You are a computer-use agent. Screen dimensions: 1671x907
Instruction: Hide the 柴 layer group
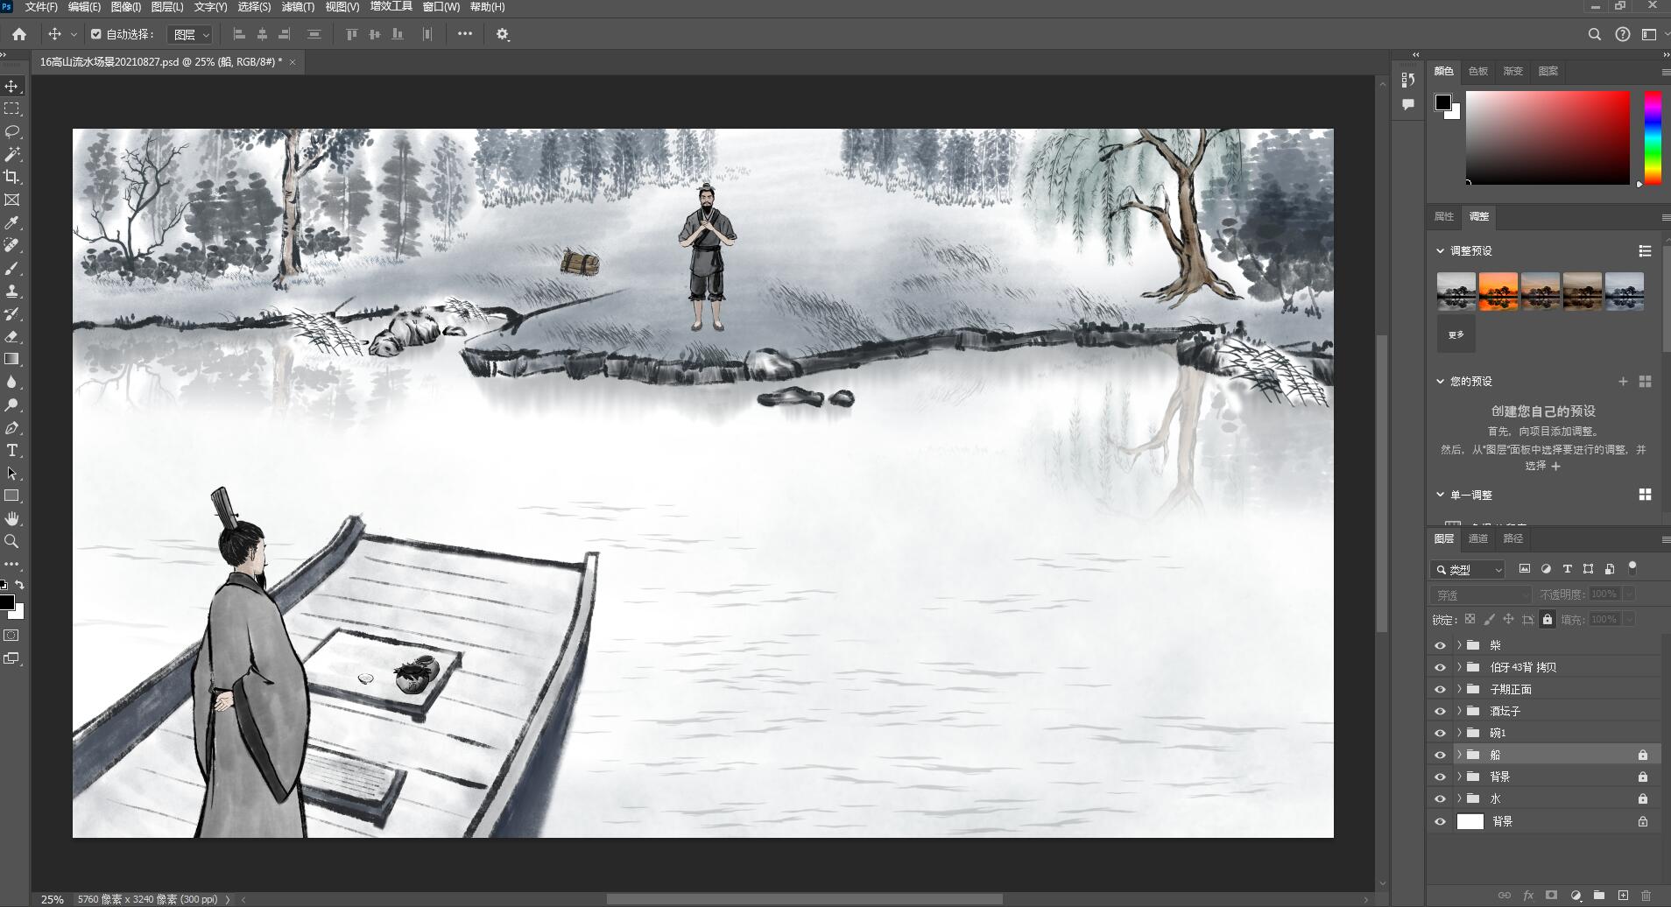[x=1440, y=645]
